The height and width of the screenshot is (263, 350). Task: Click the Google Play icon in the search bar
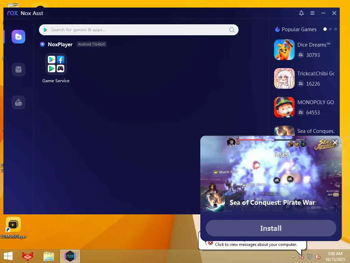coord(45,30)
